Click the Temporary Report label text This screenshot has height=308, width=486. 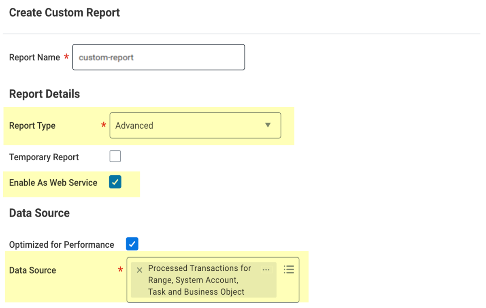pyautogui.click(x=44, y=157)
